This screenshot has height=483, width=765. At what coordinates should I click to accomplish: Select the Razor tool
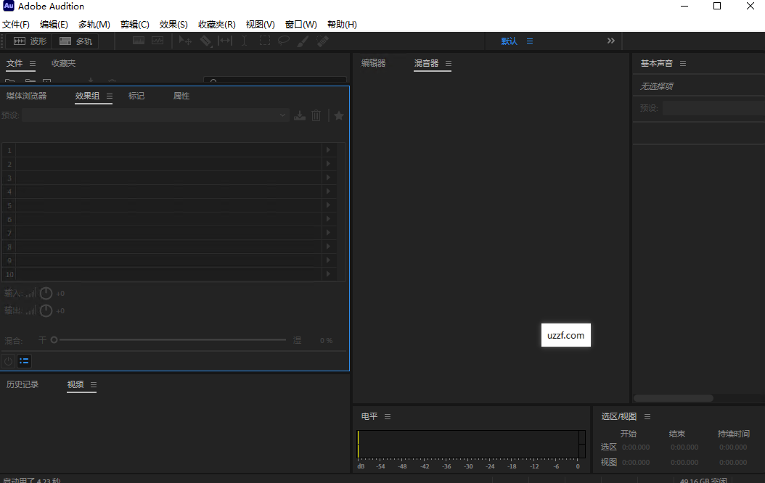click(x=206, y=41)
